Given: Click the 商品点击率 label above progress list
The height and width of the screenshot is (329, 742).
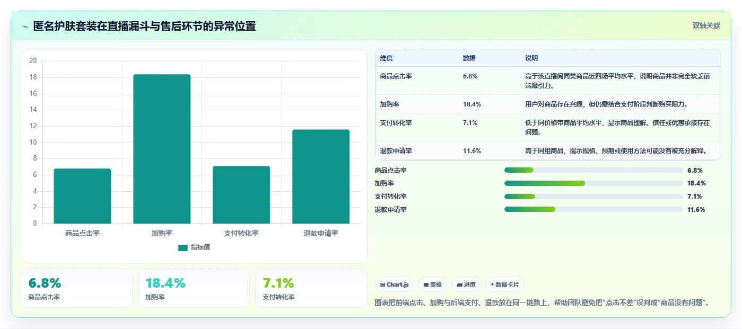Looking at the screenshot, I should click(x=391, y=171).
